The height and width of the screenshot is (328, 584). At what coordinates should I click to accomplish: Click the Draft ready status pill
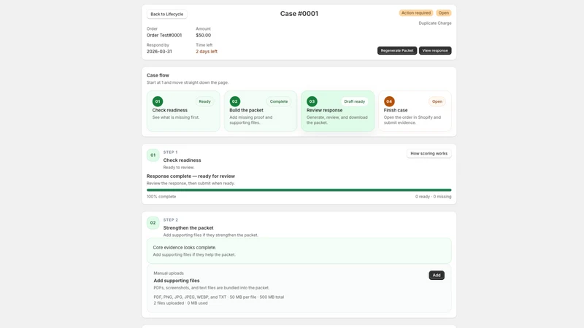(x=354, y=101)
